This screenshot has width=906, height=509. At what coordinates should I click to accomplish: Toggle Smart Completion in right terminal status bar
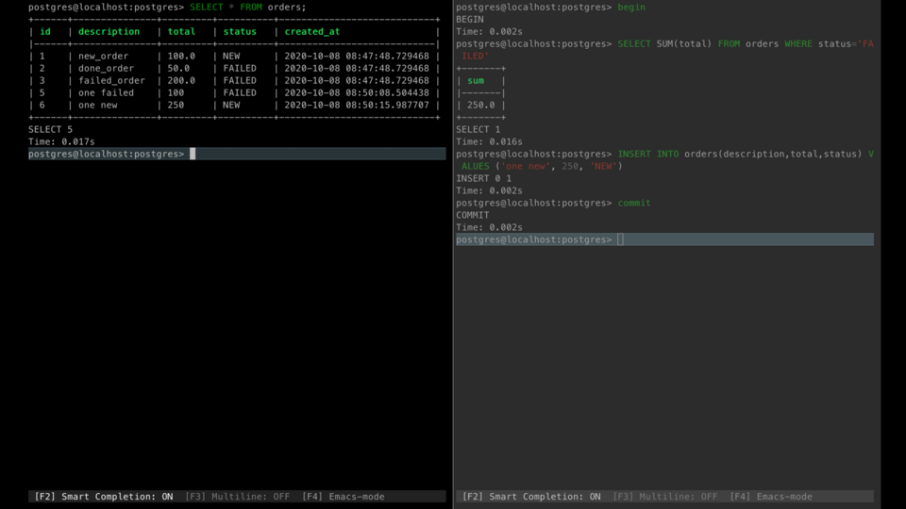pos(531,497)
